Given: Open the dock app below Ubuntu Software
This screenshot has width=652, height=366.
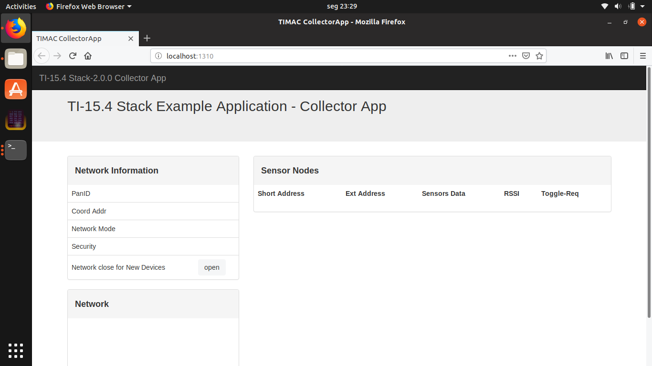Looking at the screenshot, I should pos(16,120).
